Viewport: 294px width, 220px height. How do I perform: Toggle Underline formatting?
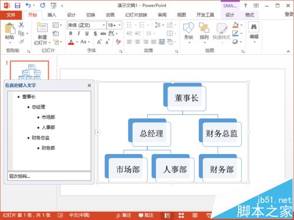click(87, 34)
